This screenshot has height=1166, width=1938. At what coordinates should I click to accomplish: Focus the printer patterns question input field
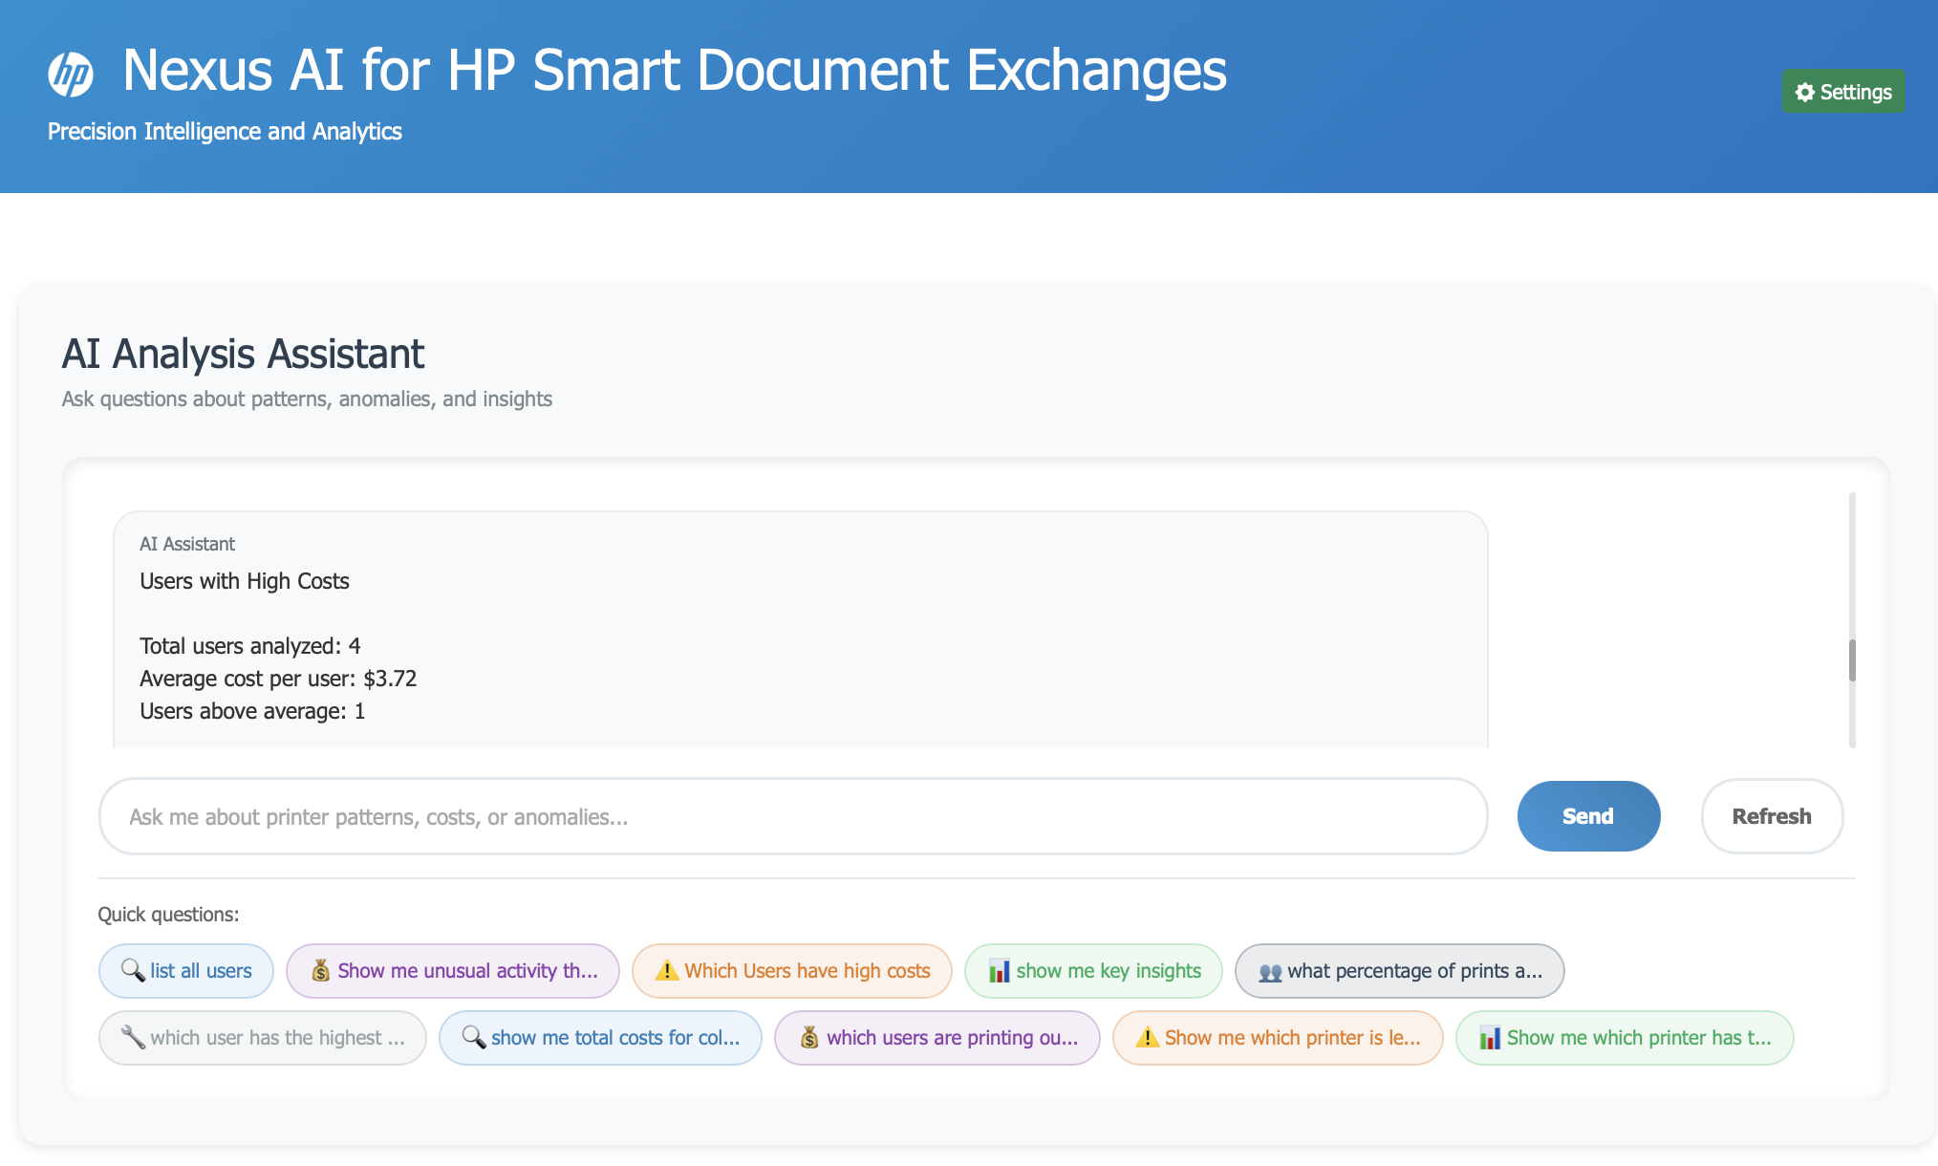tap(792, 817)
